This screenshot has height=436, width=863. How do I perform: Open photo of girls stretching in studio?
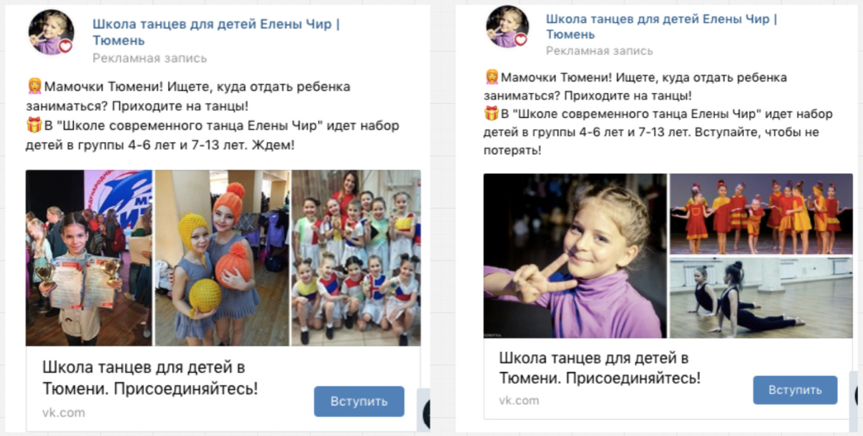click(x=761, y=298)
